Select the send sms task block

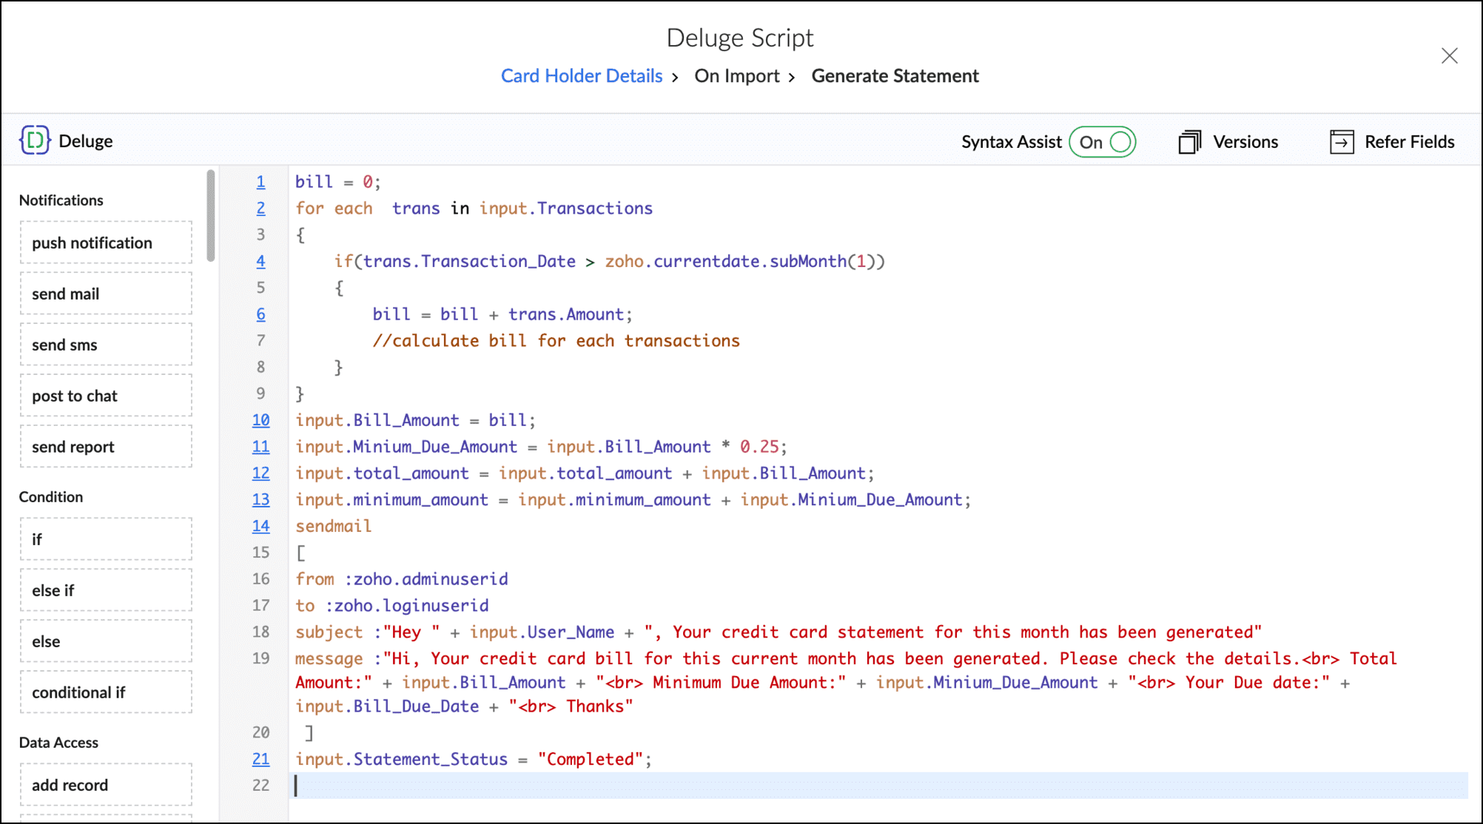(106, 345)
